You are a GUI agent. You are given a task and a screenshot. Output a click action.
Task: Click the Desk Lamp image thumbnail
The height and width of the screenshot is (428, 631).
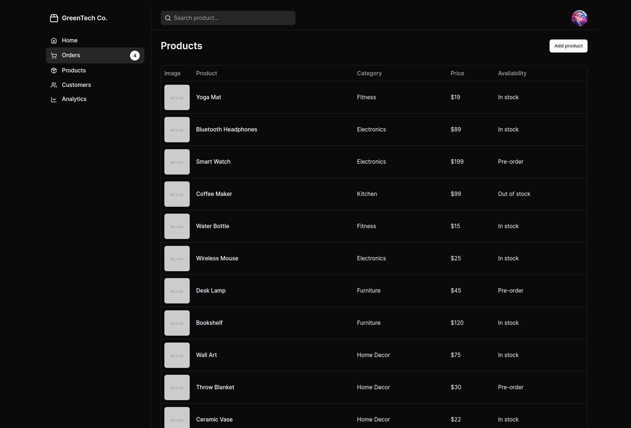(177, 291)
